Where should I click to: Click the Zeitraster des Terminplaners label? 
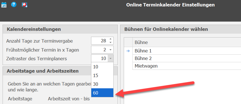pyautogui.click(x=37, y=59)
